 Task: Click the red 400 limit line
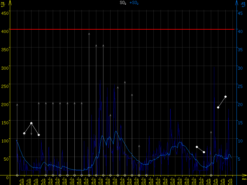click(x=124, y=29)
